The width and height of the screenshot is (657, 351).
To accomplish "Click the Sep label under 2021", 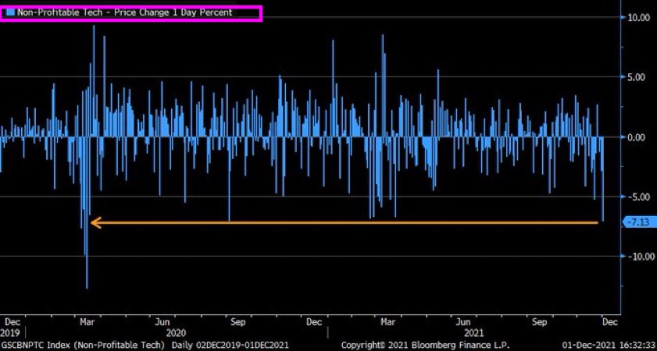I will coord(539,321).
